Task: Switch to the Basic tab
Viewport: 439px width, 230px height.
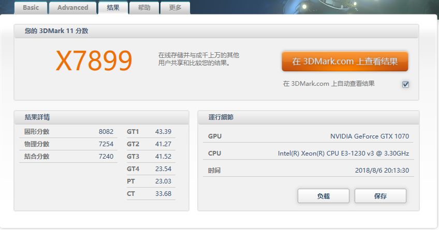Action: tap(31, 8)
